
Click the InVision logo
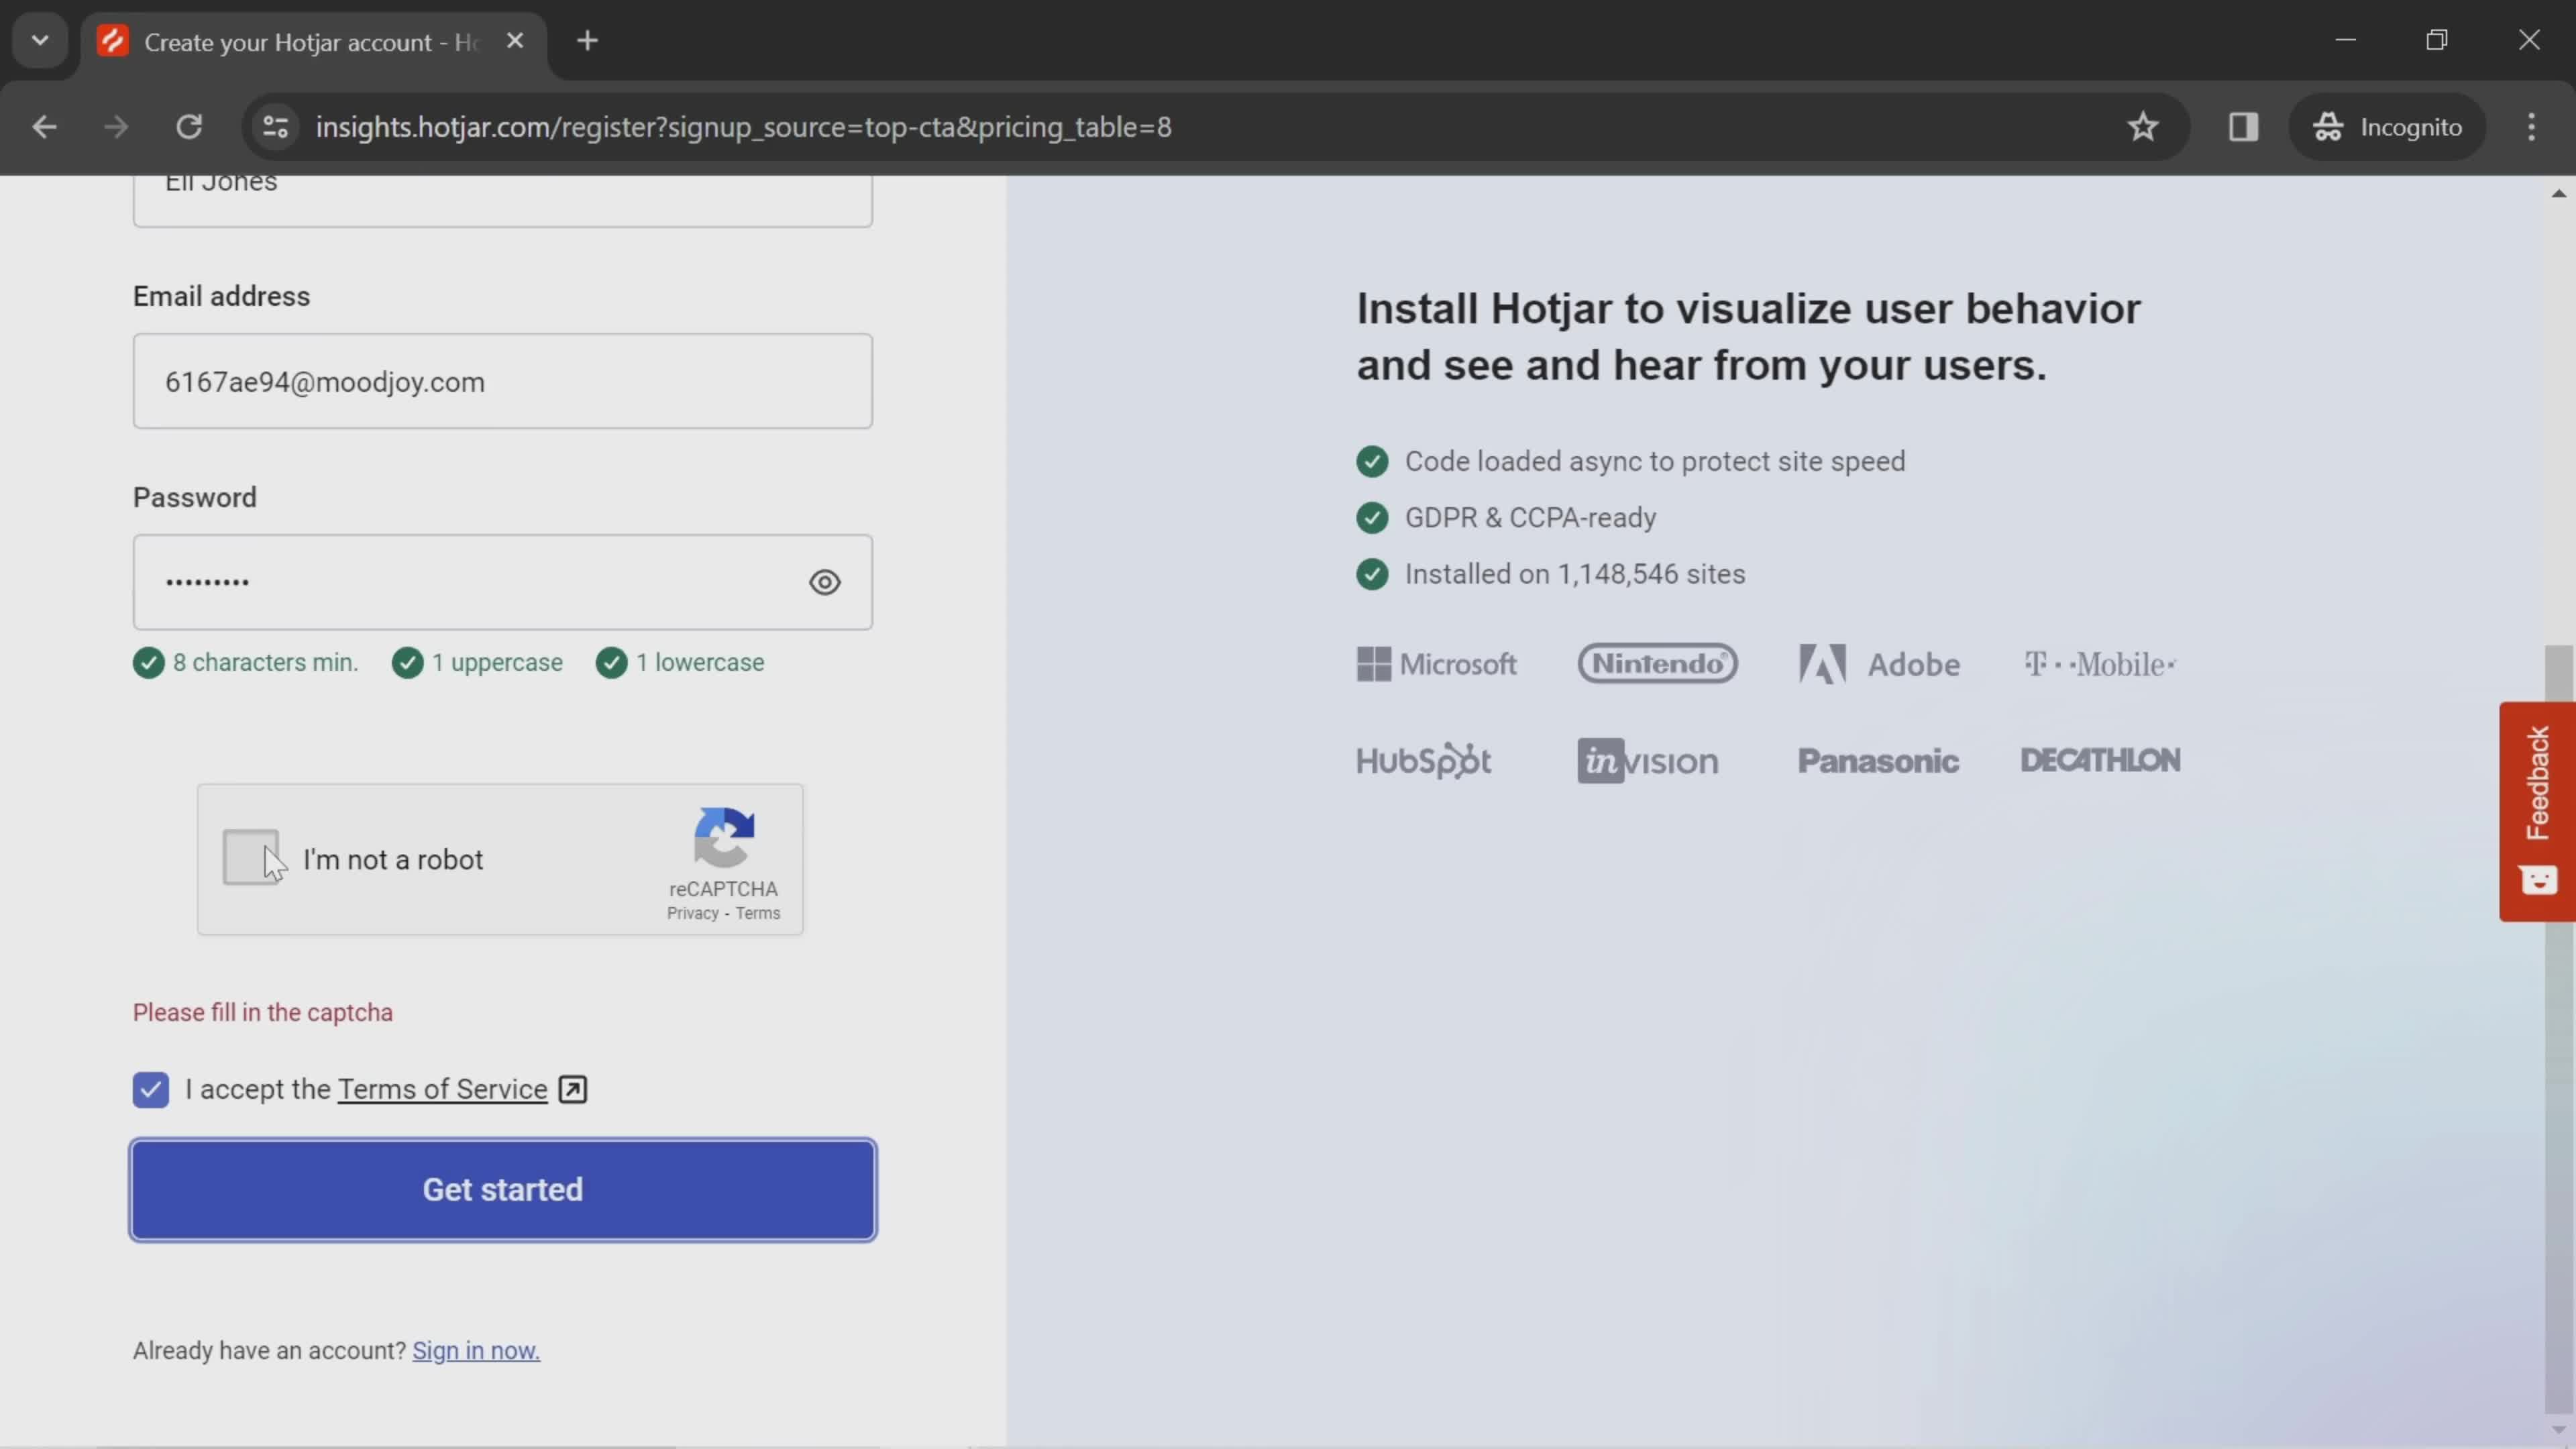point(1647,761)
